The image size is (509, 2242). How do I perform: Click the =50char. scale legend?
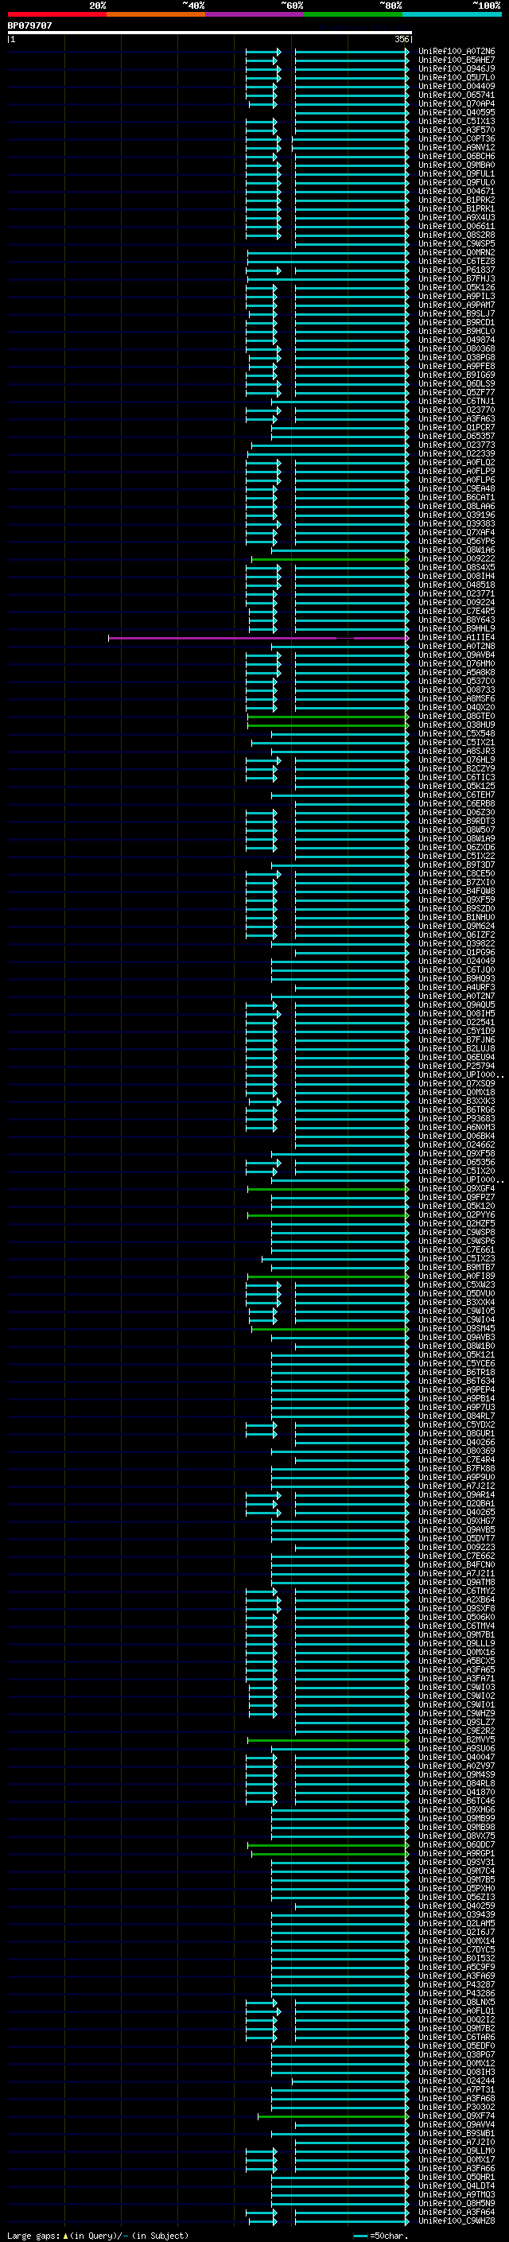click(x=379, y=2235)
